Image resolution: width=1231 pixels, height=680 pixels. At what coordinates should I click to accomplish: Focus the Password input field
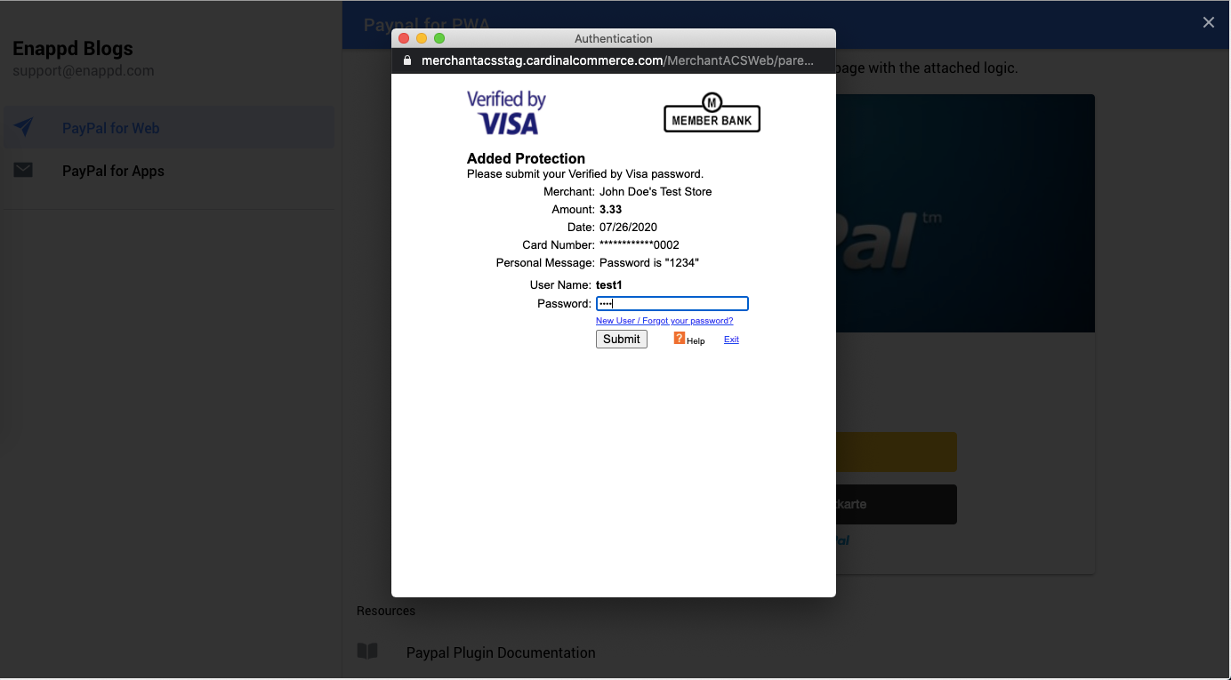click(x=672, y=303)
